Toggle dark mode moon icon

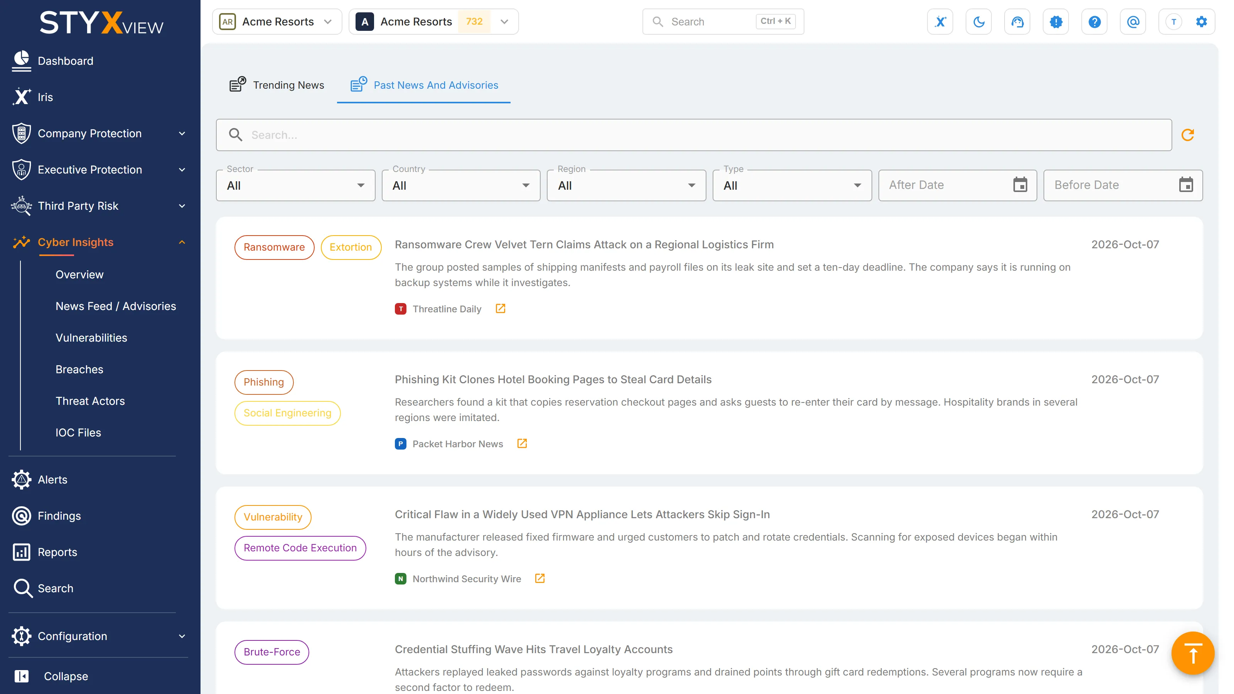(979, 22)
